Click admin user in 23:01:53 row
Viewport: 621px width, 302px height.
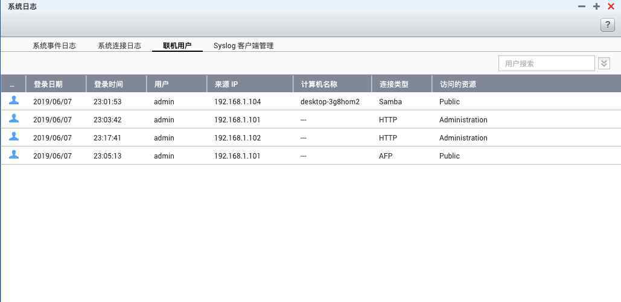point(164,102)
